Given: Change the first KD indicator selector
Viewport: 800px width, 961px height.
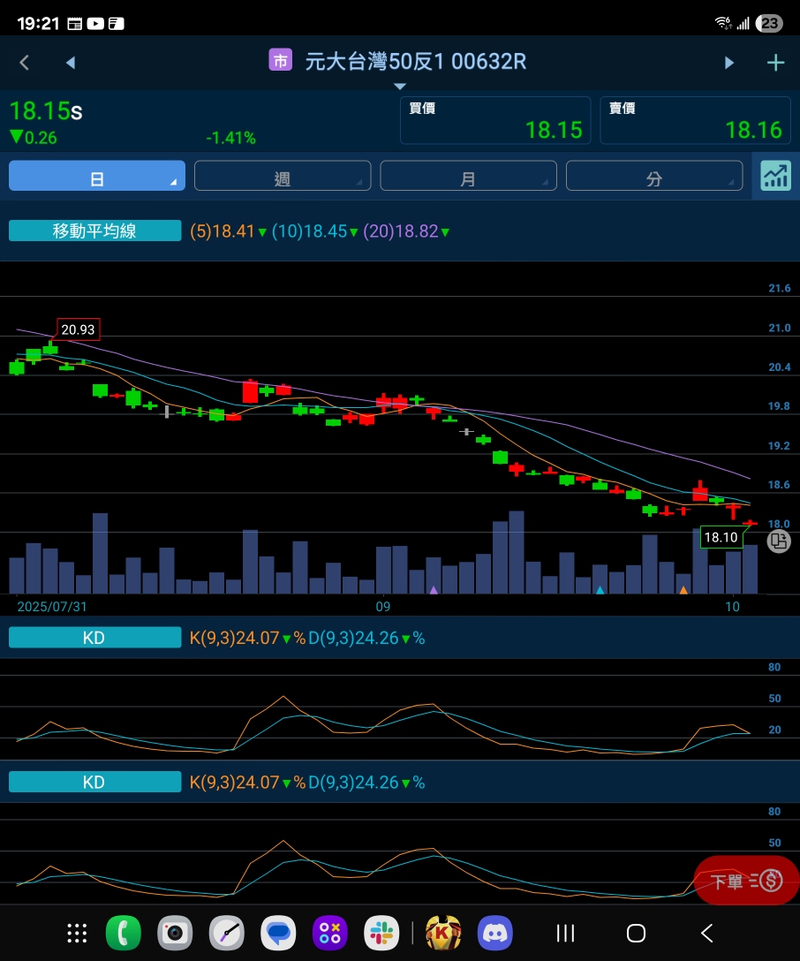Looking at the screenshot, I should [94, 638].
